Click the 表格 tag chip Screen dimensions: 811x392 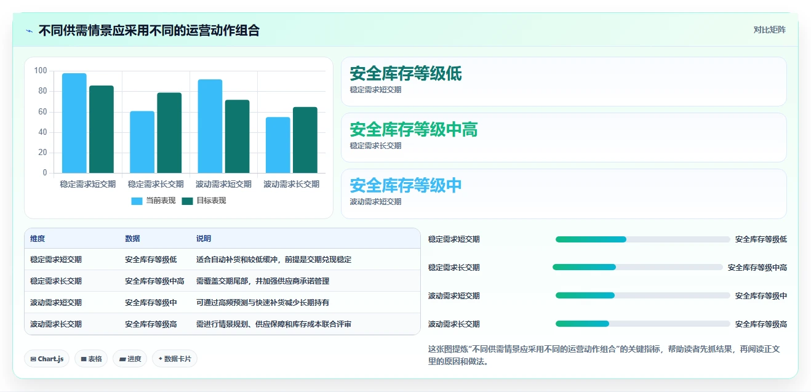tap(91, 359)
